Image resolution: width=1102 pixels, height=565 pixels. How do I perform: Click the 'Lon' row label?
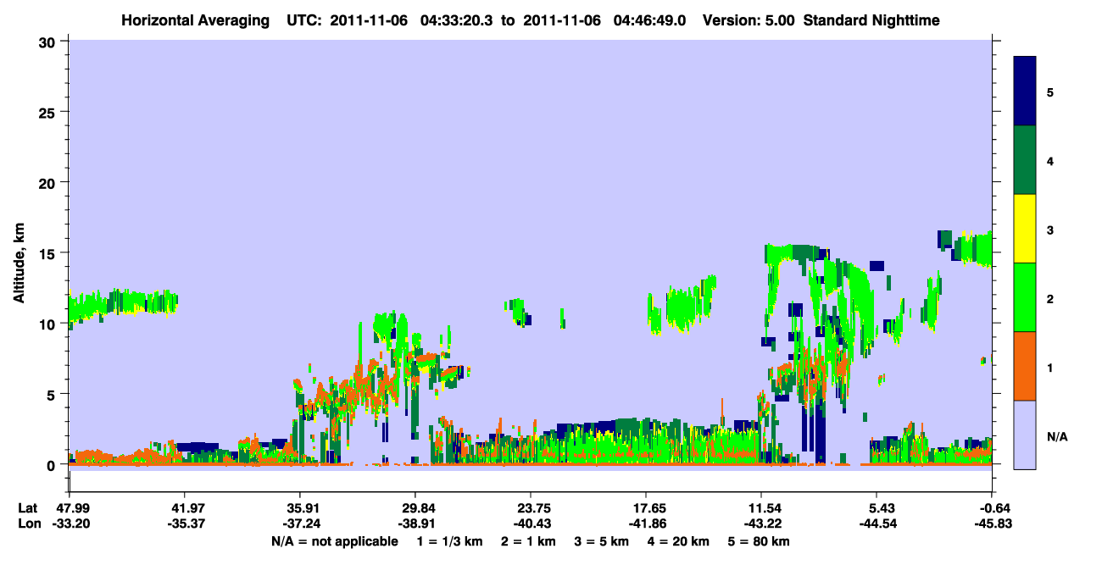click(x=28, y=524)
